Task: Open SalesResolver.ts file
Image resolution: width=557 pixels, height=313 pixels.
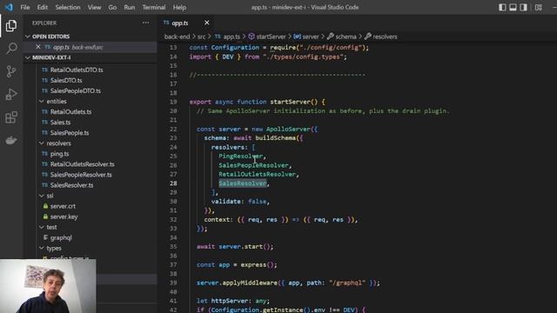Action: point(71,185)
